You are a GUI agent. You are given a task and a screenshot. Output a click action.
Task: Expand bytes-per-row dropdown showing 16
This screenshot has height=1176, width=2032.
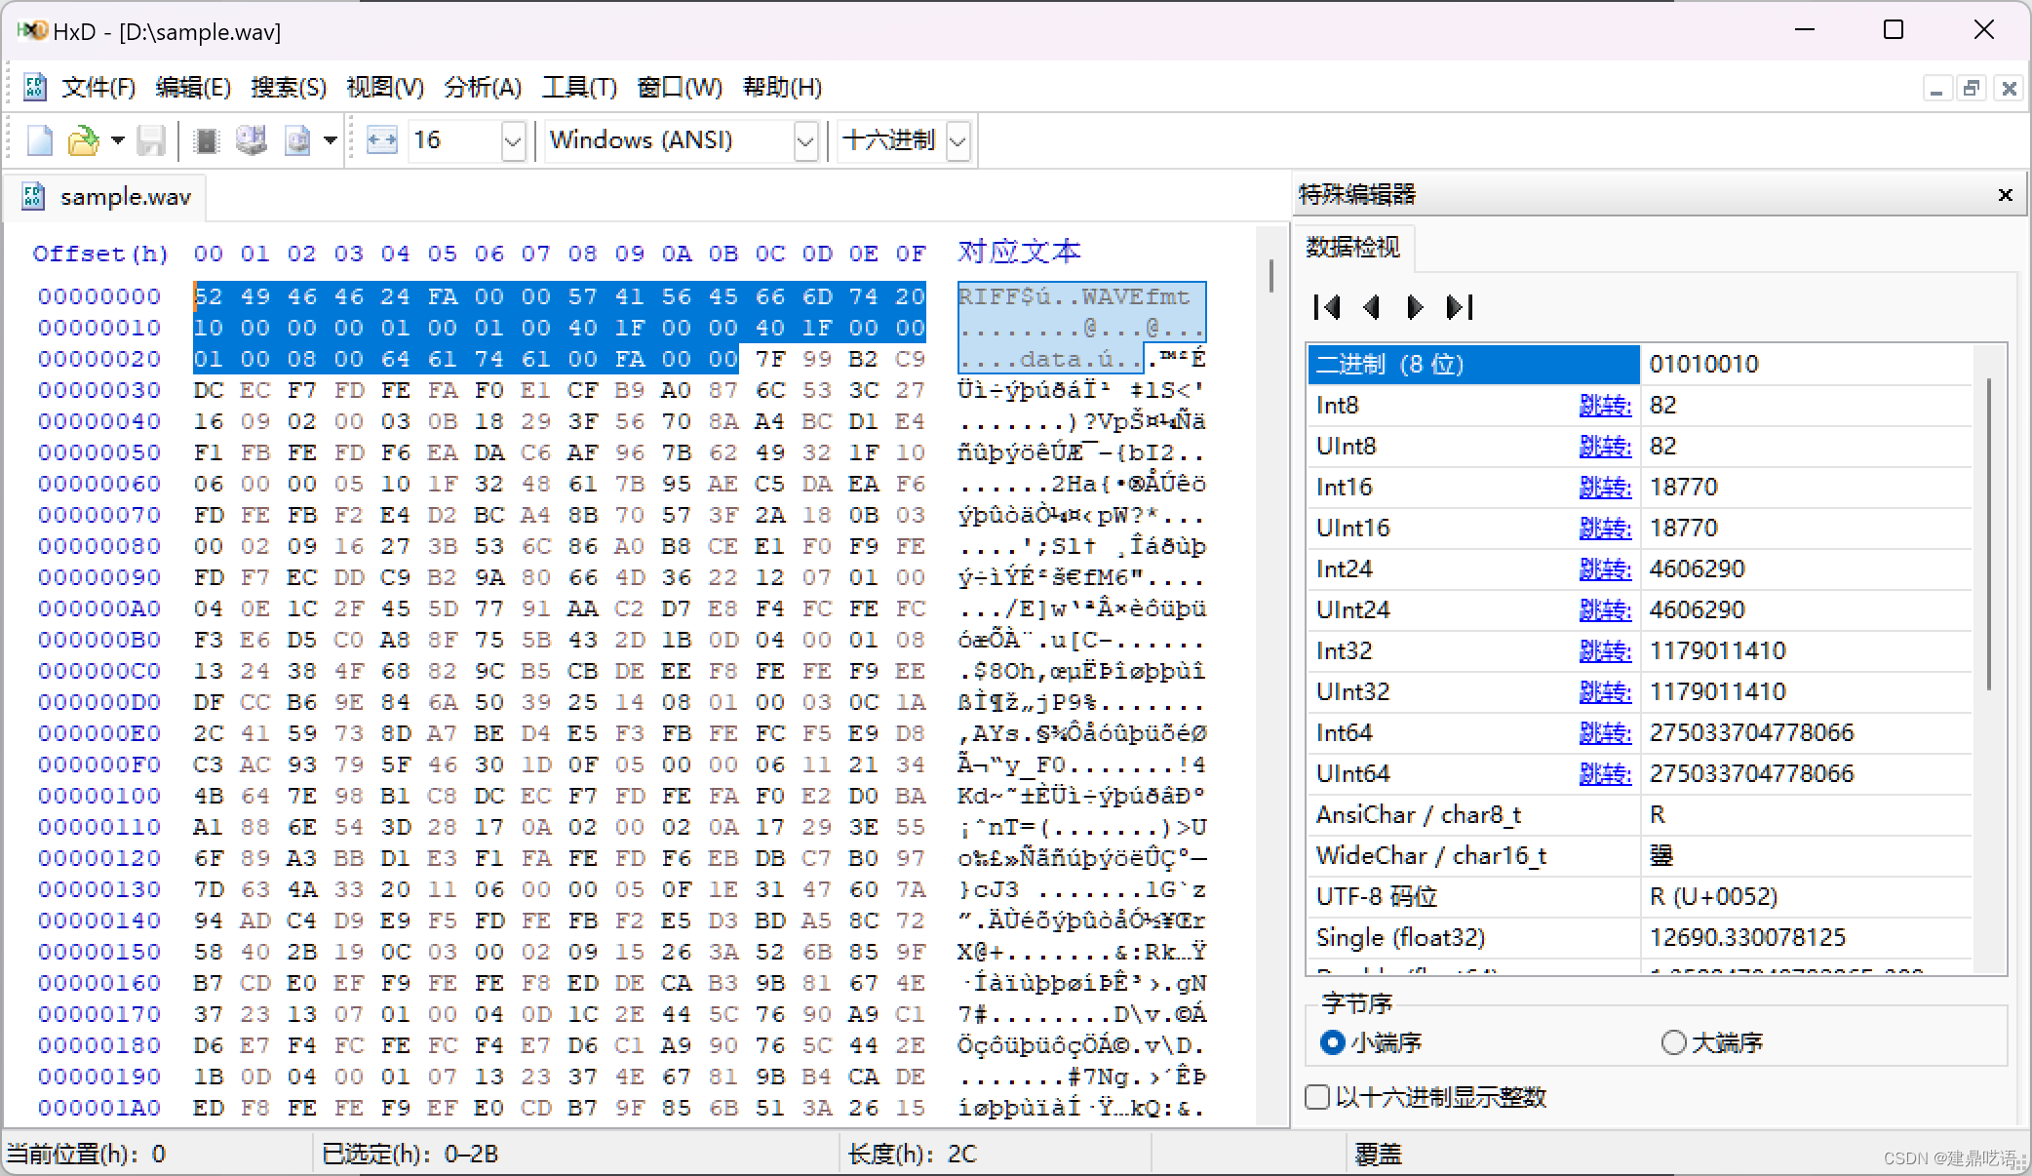513,141
